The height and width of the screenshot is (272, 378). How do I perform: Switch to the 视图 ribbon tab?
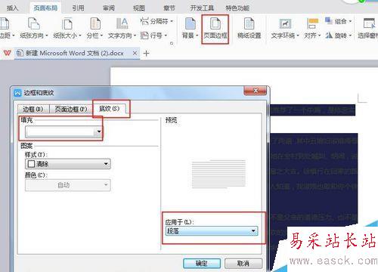(x=139, y=8)
